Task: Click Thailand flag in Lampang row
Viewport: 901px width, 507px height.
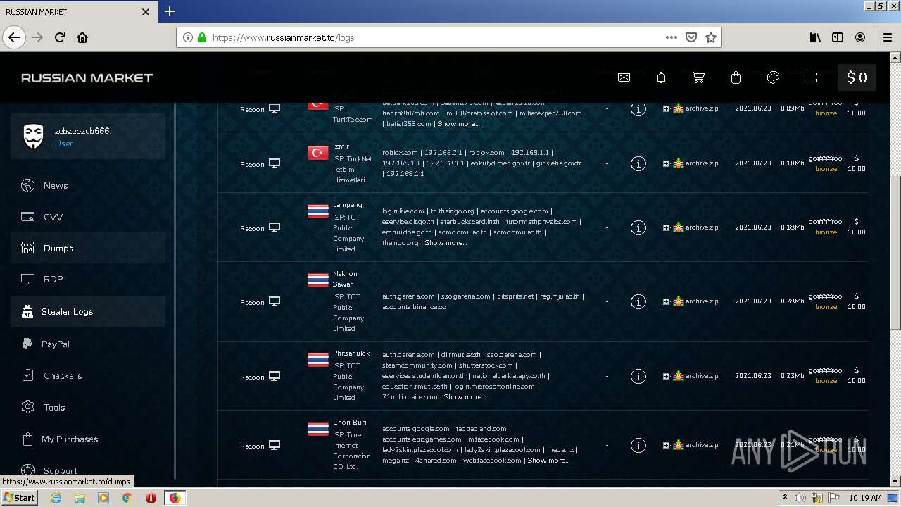Action: point(318,211)
